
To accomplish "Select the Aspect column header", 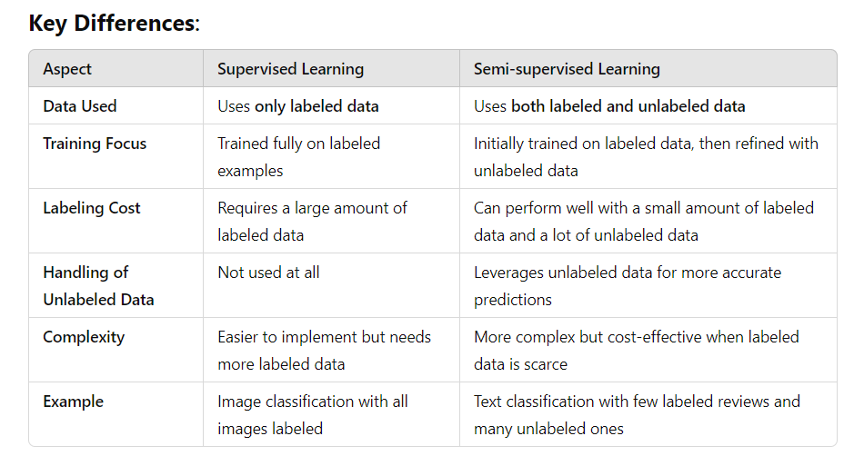I will 67,69.
